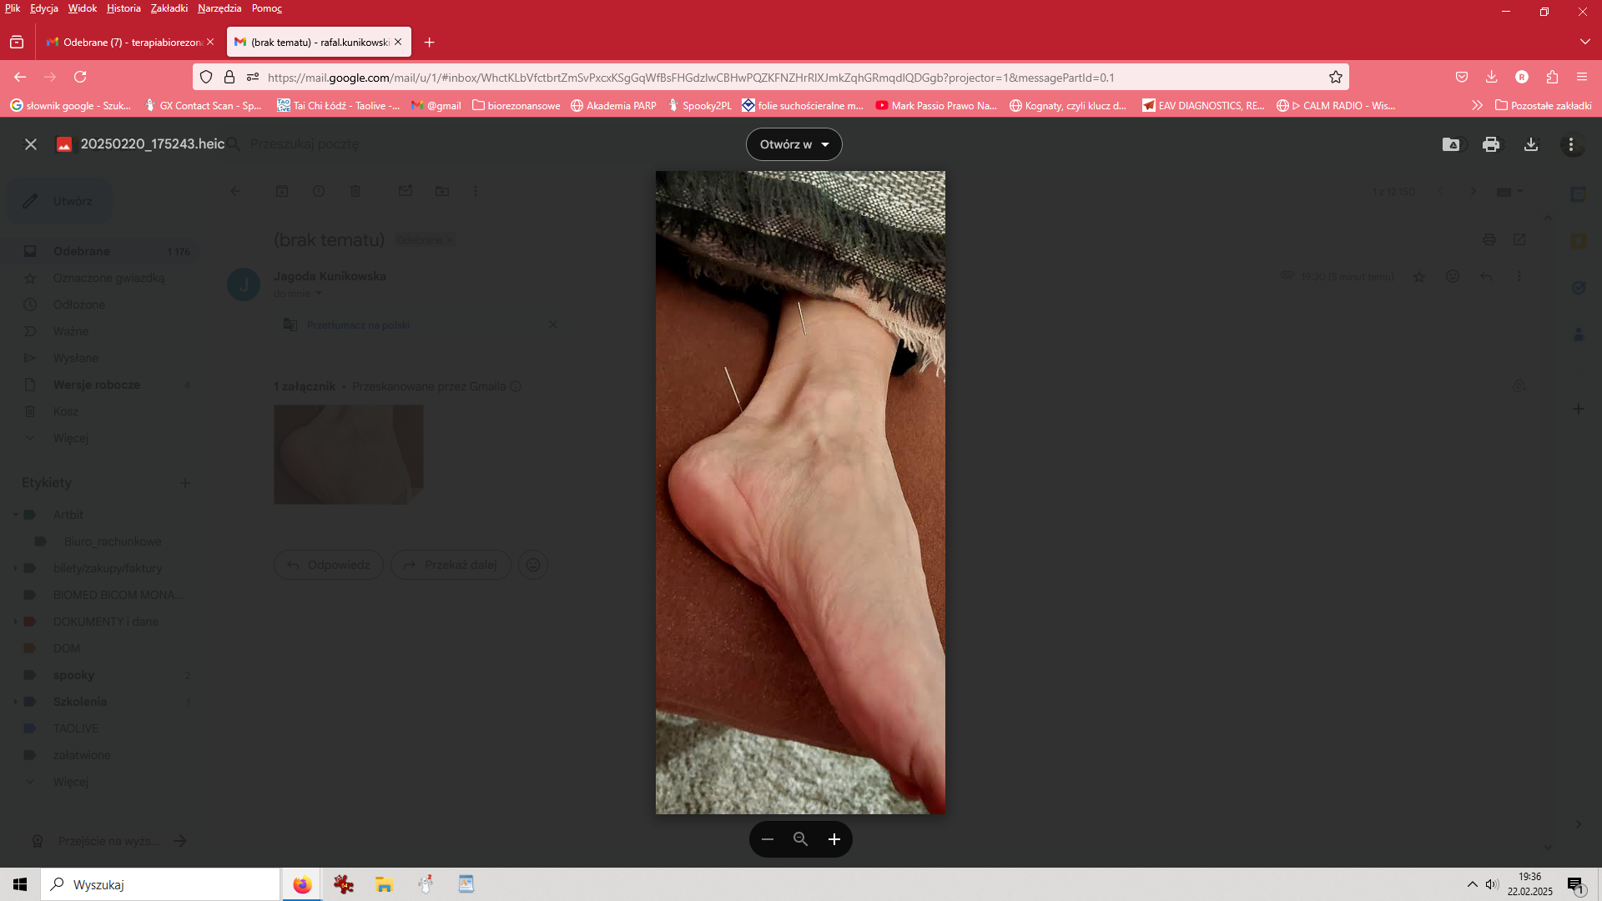The height and width of the screenshot is (901, 1602).
Task: Click the 'Wyszukaj' taskbar search box
Action: pos(160,884)
